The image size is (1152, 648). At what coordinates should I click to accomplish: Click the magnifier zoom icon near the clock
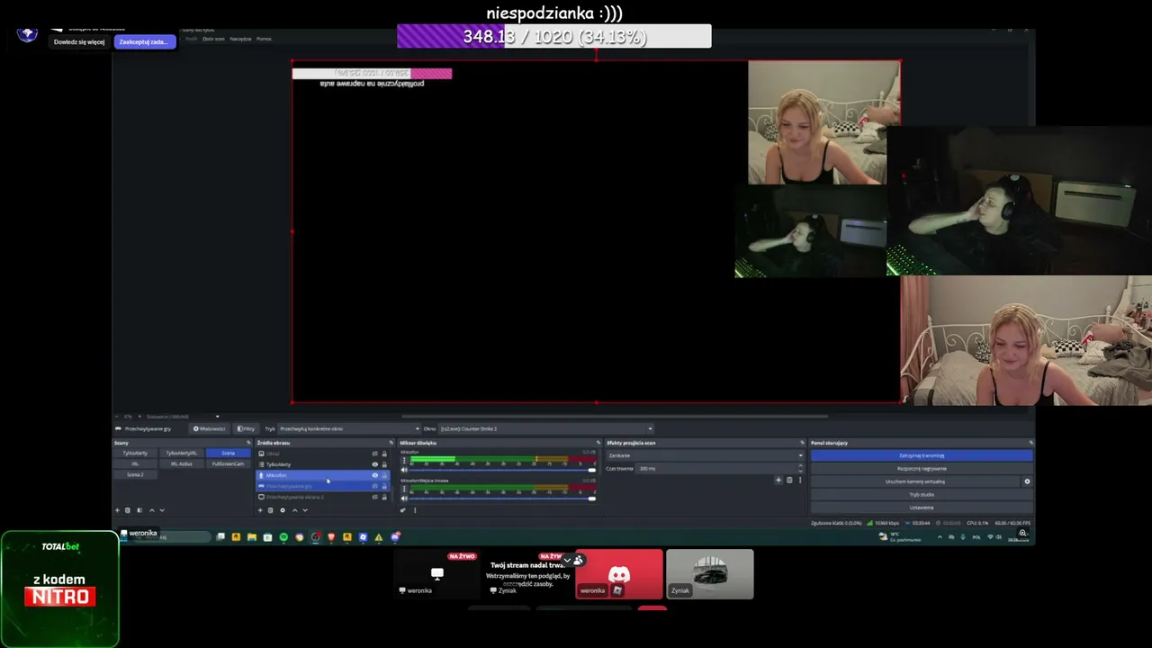(x=1022, y=534)
